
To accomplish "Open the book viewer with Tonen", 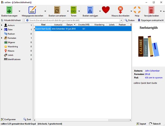I will tap(74, 10).
